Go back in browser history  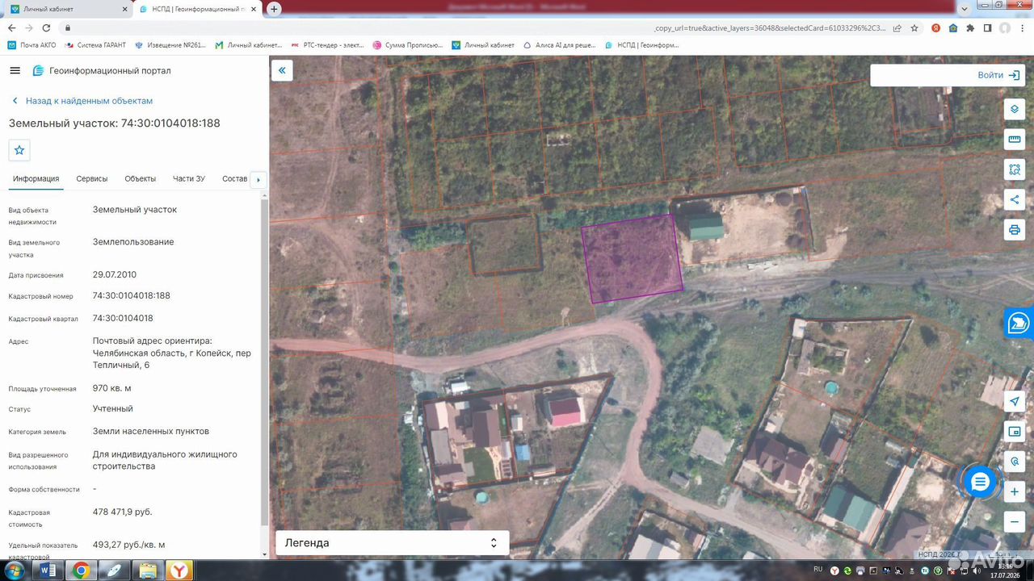pos(11,27)
